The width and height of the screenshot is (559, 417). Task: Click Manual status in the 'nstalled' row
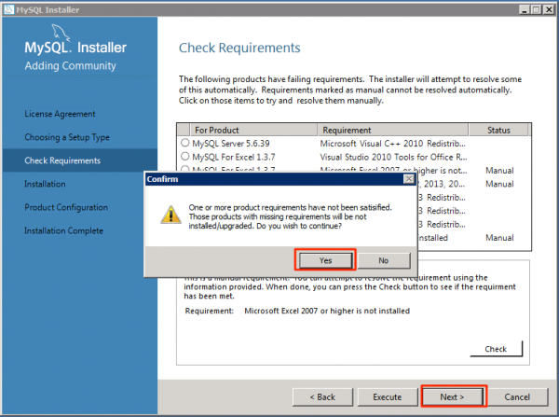pyautogui.click(x=499, y=238)
